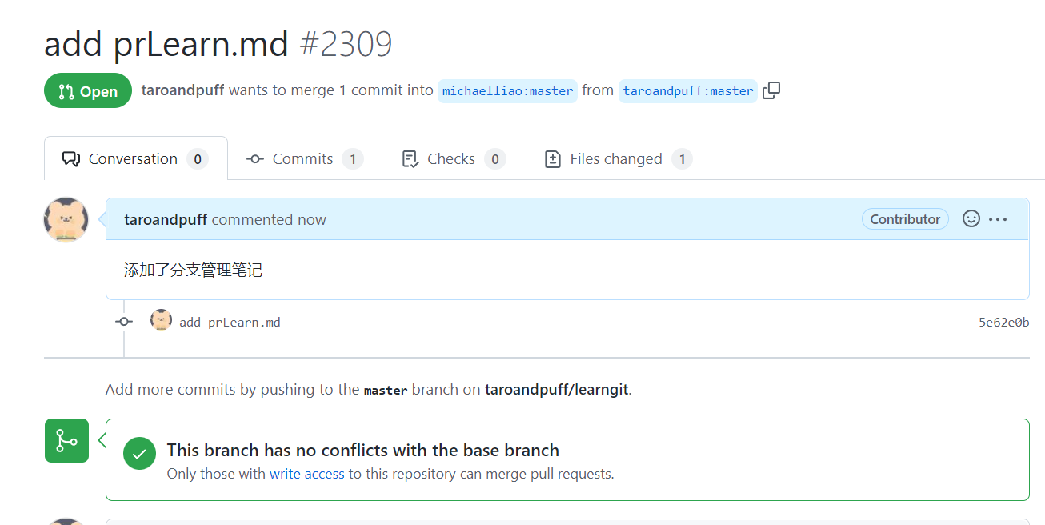Open head branch taroandpuff:master link
The image size is (1045, 525).
(688, 91)
